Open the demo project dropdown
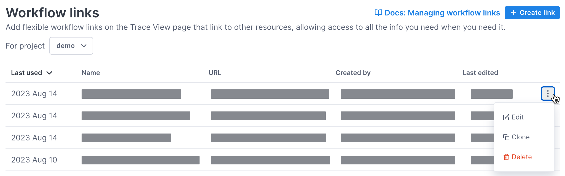This screenshot has width=565, height=176. click(71, 46)
